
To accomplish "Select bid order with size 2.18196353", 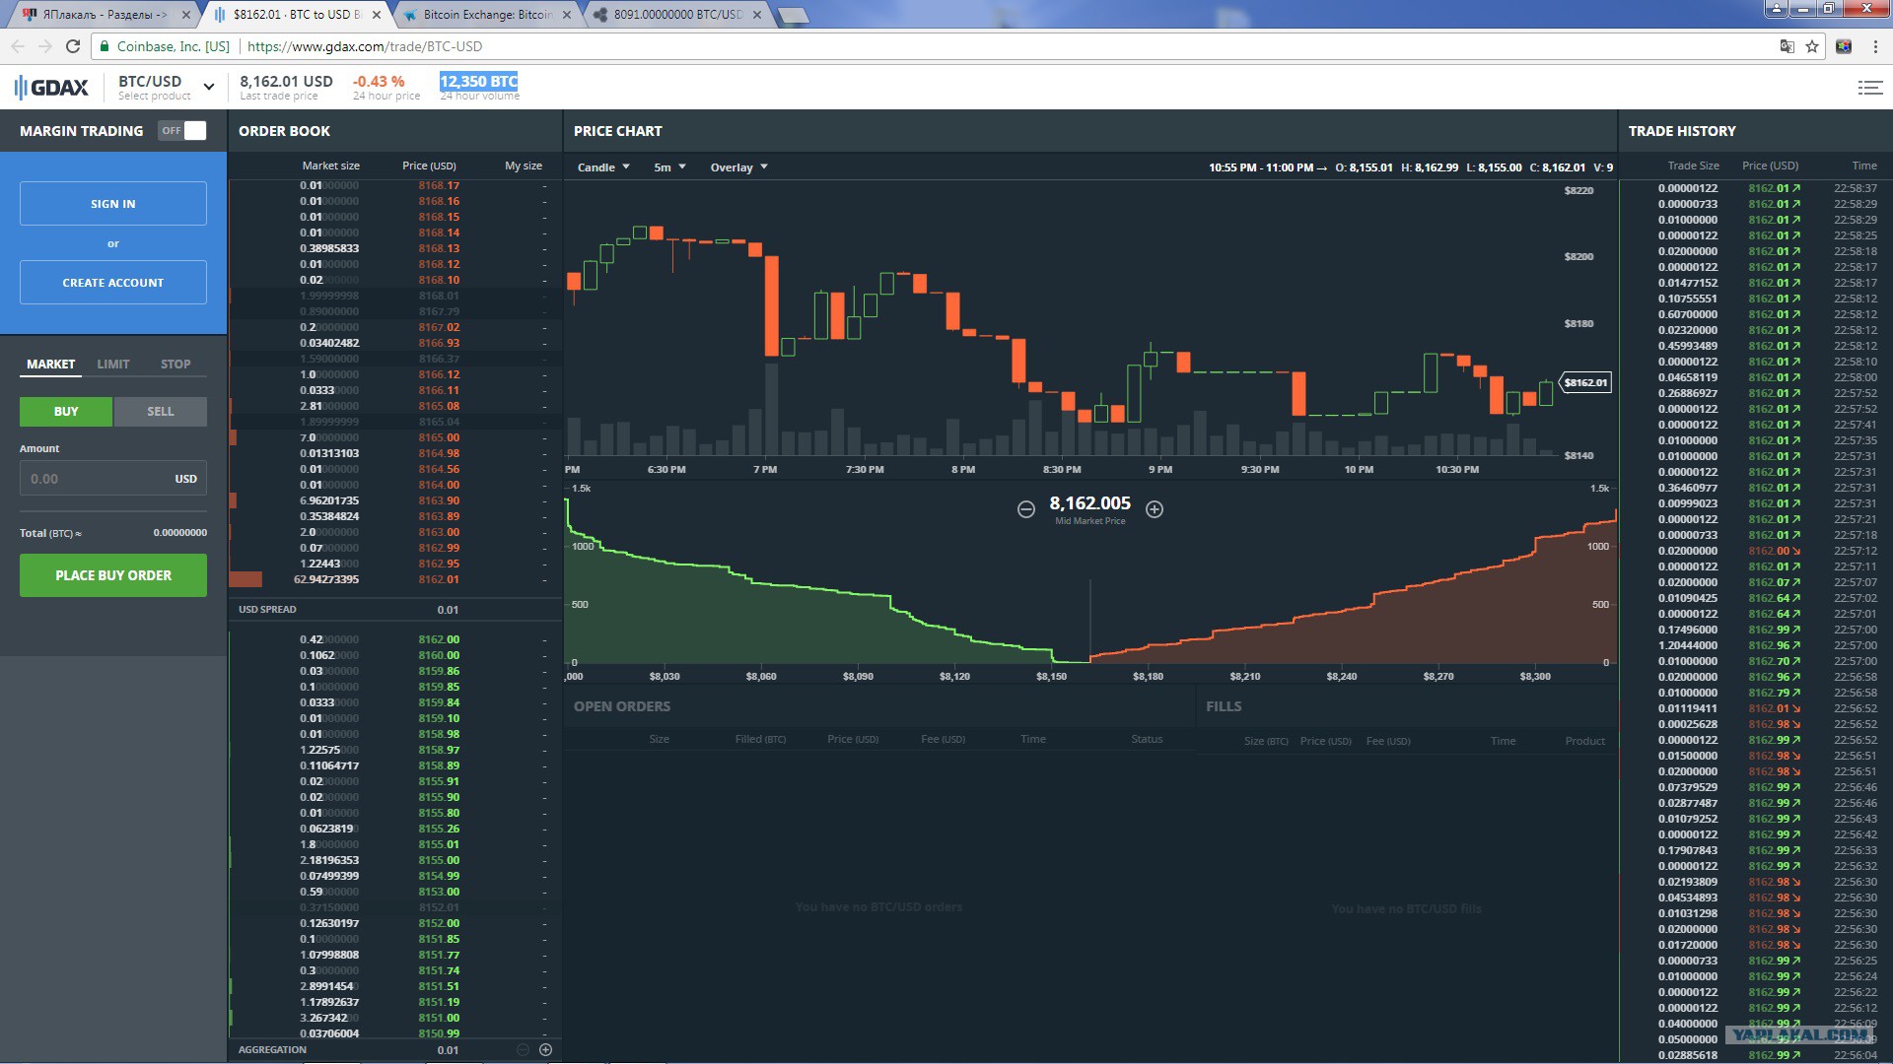I will (x=329, y=860).
